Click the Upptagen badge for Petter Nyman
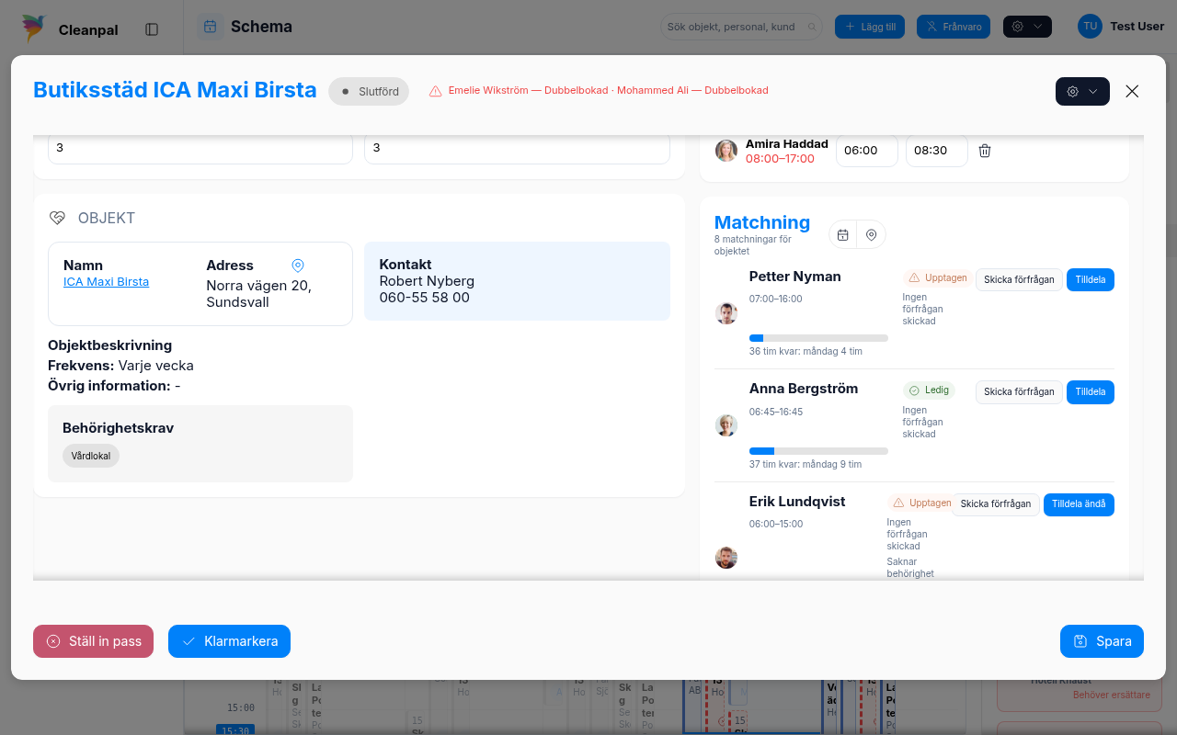This screenshot has width=1177, height=735. point(937,277)
